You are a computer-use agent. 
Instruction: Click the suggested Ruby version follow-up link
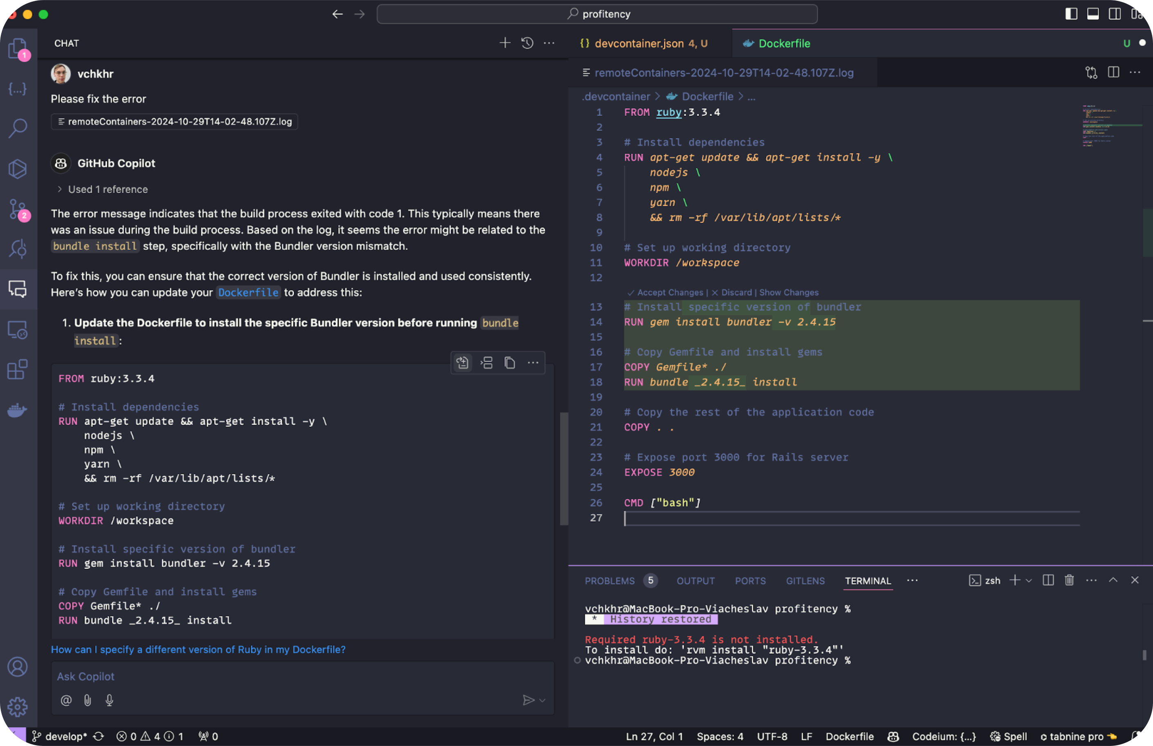[x=198, y=649]
